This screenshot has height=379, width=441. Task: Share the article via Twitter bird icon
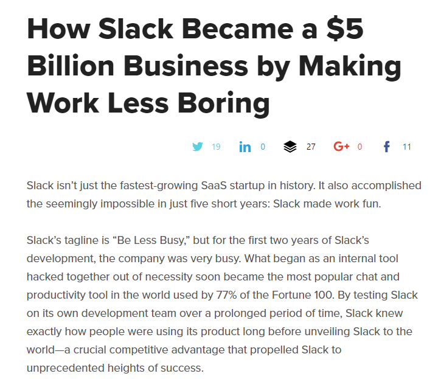[x=198, y=147]
